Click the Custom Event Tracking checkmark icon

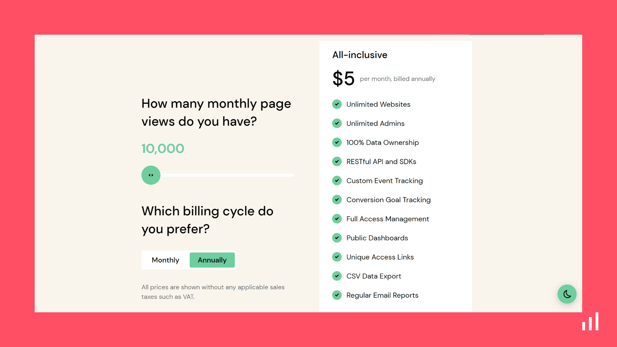(x=337, y=181)
